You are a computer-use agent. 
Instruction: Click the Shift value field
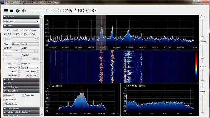tap(24, 39)
